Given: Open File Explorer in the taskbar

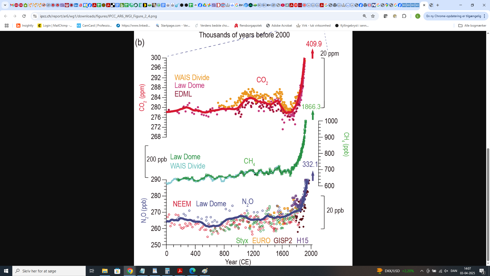Looking at the screenshot, I should click(x=105, y=271).
